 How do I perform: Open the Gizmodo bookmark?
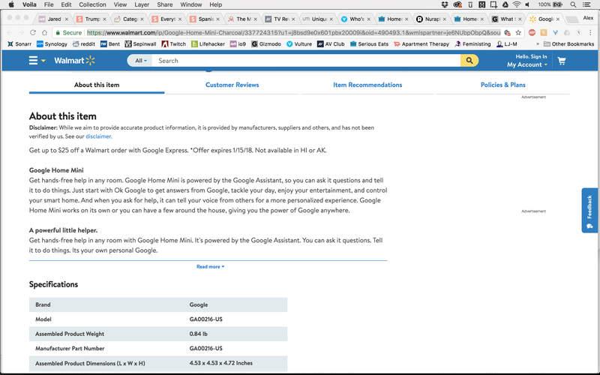pos(266,44)
